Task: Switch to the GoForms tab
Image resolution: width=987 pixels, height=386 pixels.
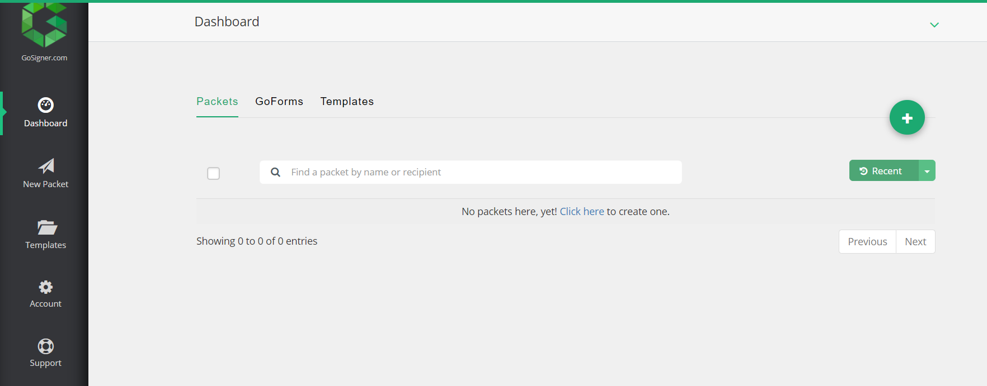Action: tap(279, 102)
